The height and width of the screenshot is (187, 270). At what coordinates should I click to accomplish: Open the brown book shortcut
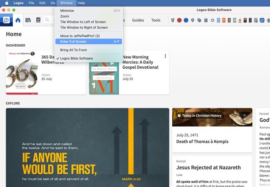coord(229,20)
